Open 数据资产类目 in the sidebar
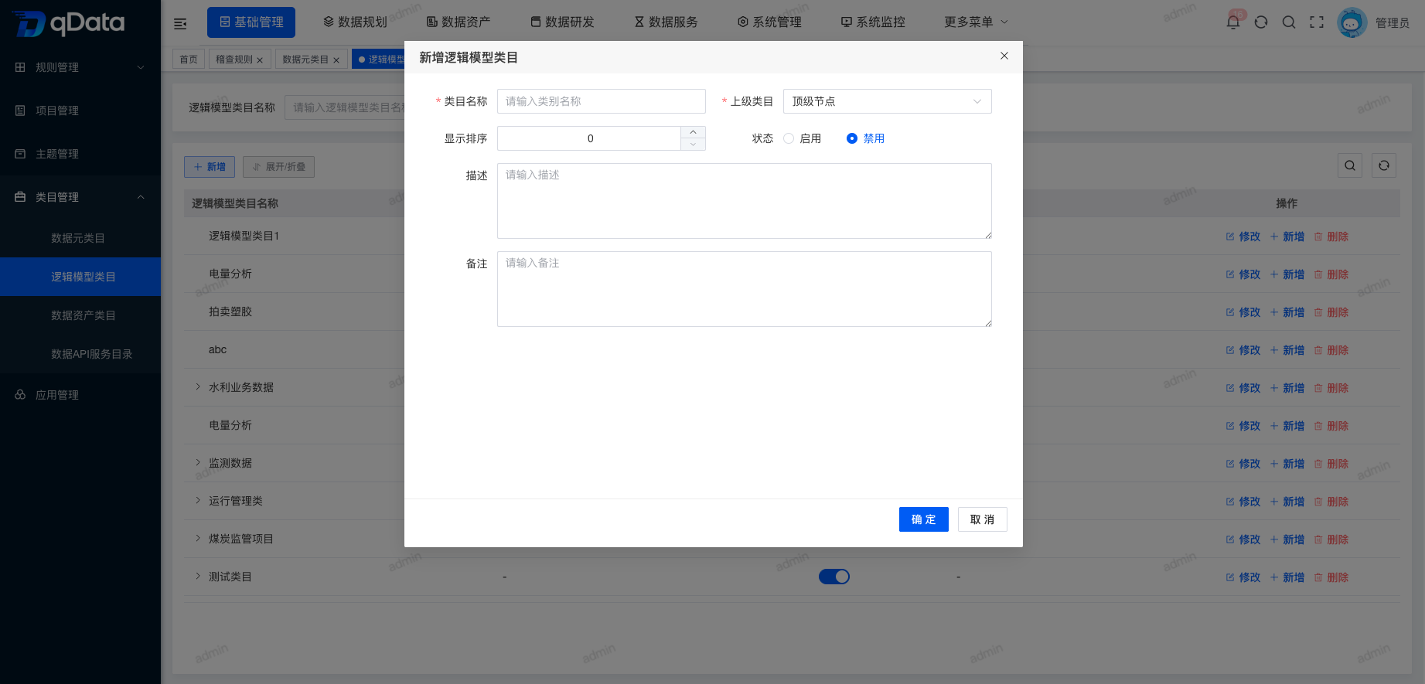This screenshot has height=684, width=1425. (x=80, y=315)
